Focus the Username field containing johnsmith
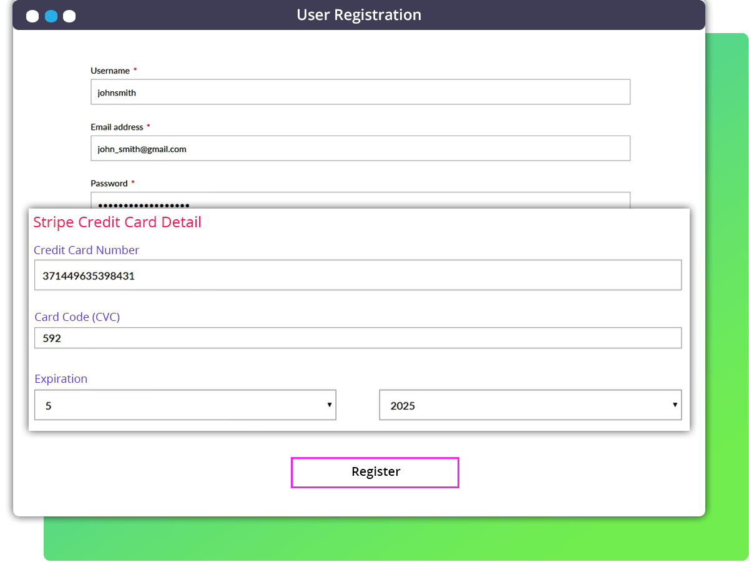 pos(360,92)
